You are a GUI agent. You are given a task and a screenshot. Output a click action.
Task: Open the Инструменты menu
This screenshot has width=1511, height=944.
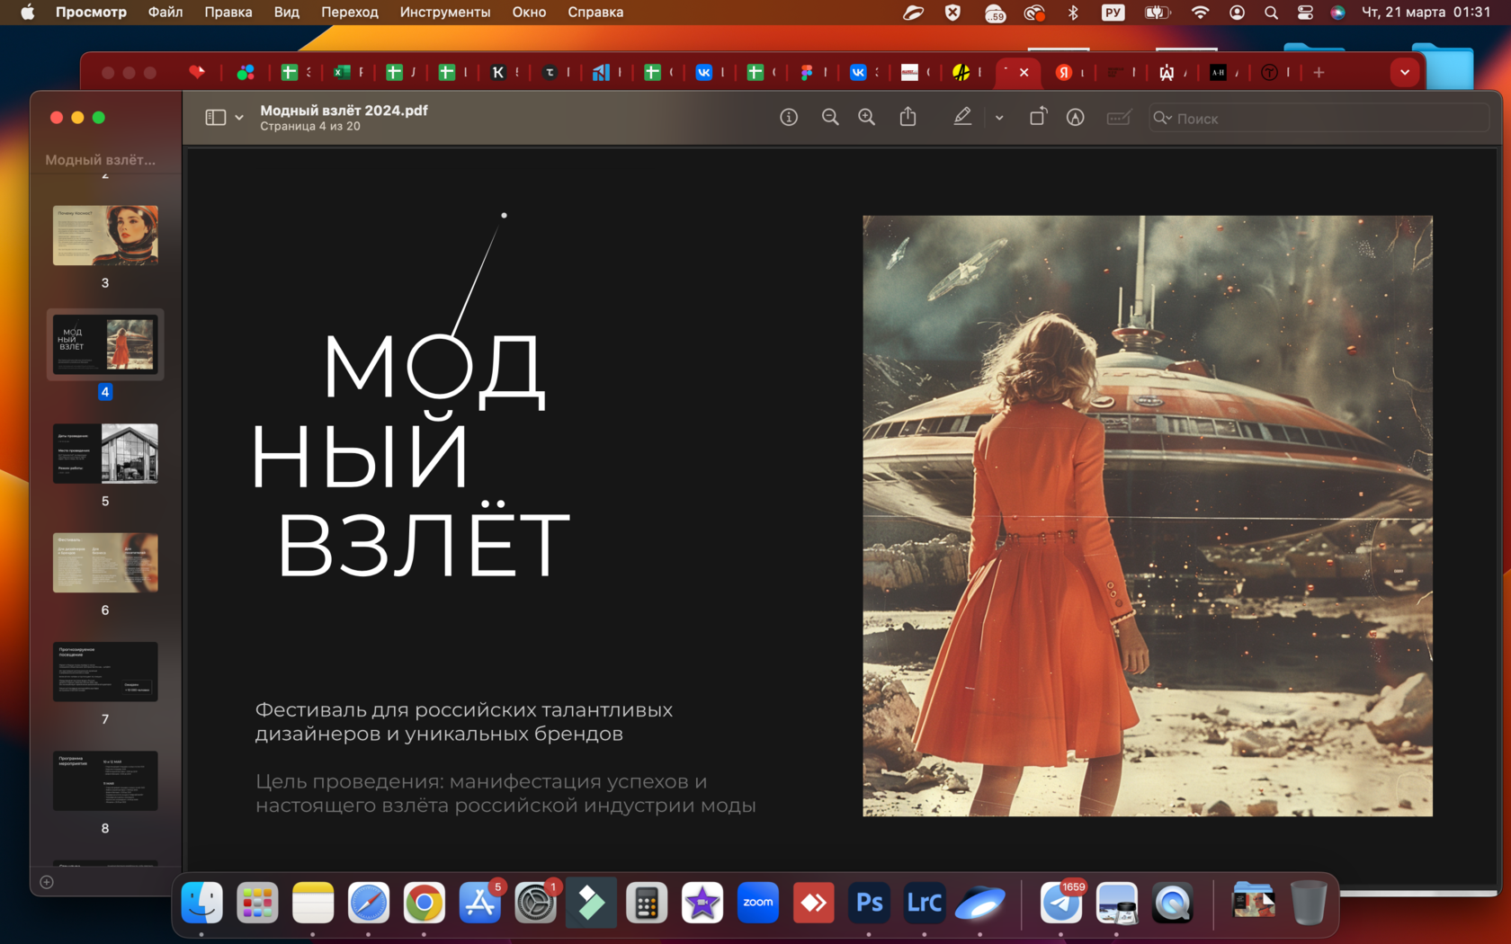point(445,13)
